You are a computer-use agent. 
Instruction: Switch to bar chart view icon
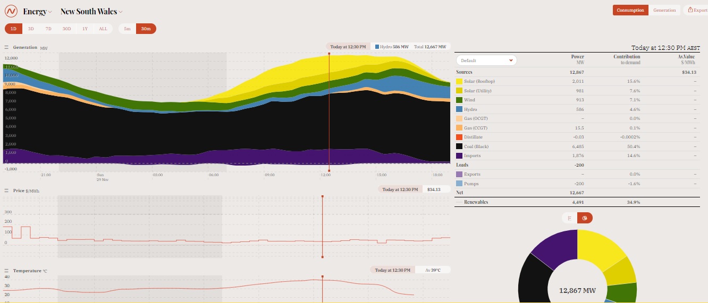[x=569, y=218]
